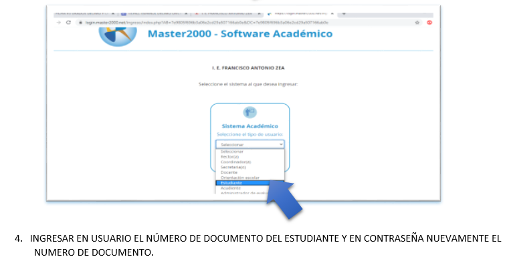The height and width of the screenshot is (261, 513).
Task: Select the highlighted Estudiante option
Action: (x=250, y=183)
